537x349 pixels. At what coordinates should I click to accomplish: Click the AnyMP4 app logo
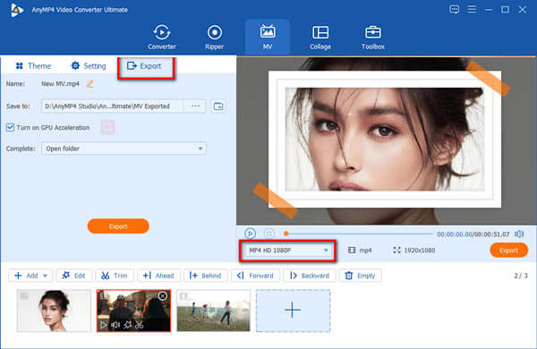point(16,10)
